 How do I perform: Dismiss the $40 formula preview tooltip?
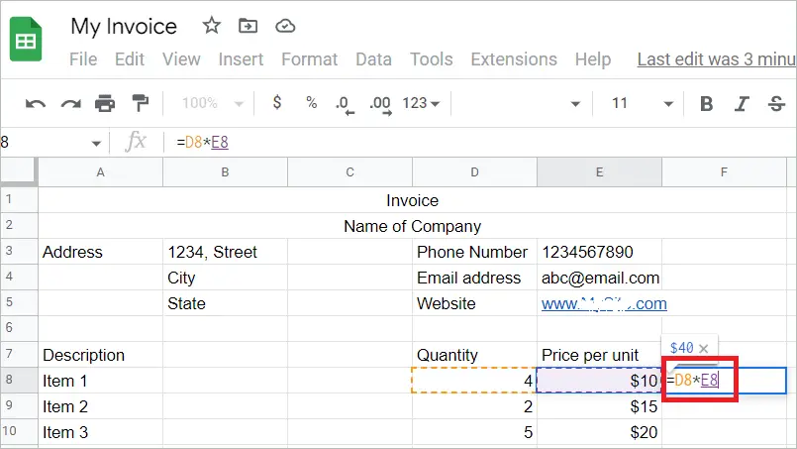coord(704,348)
